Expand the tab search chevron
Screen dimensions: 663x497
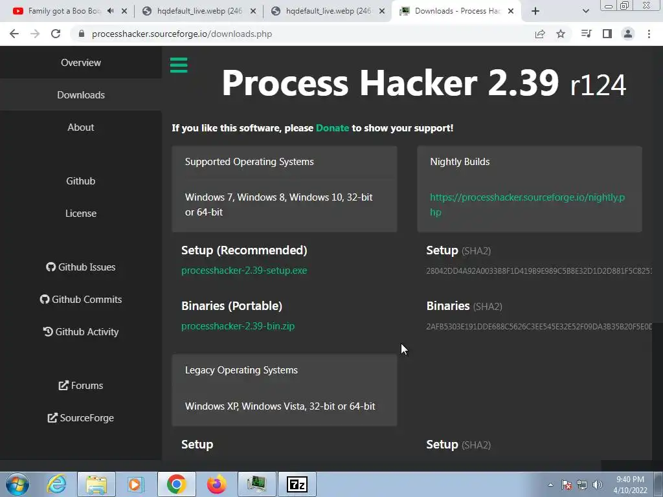click(585, 11)
